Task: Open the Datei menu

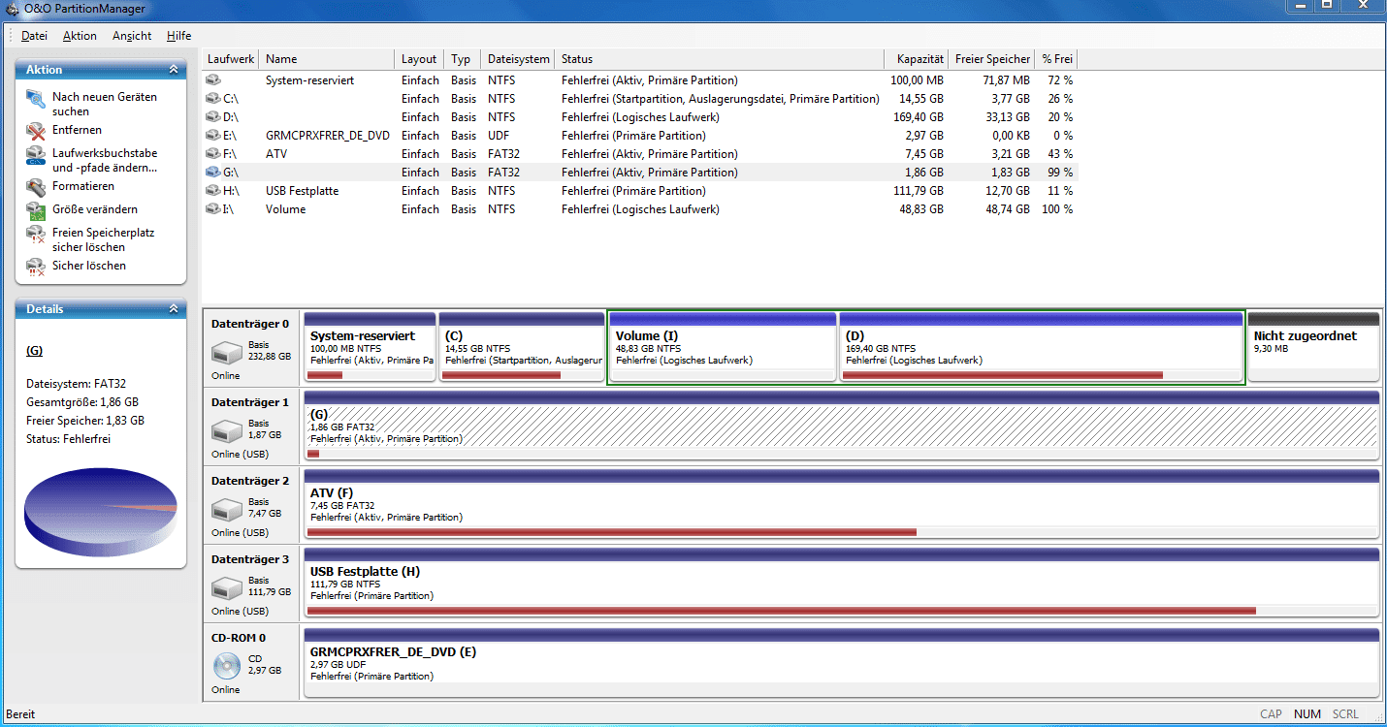Action: (34, 36)
